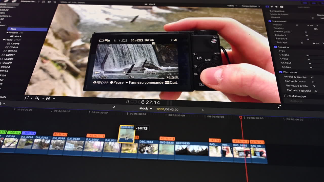Switch to the Video inspector tab

[268, 7]
